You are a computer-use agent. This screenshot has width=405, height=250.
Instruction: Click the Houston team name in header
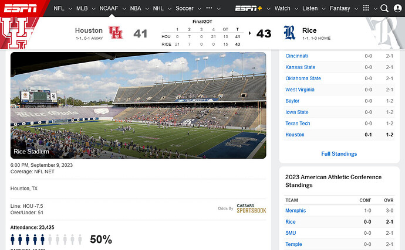(x=90, y=30)
